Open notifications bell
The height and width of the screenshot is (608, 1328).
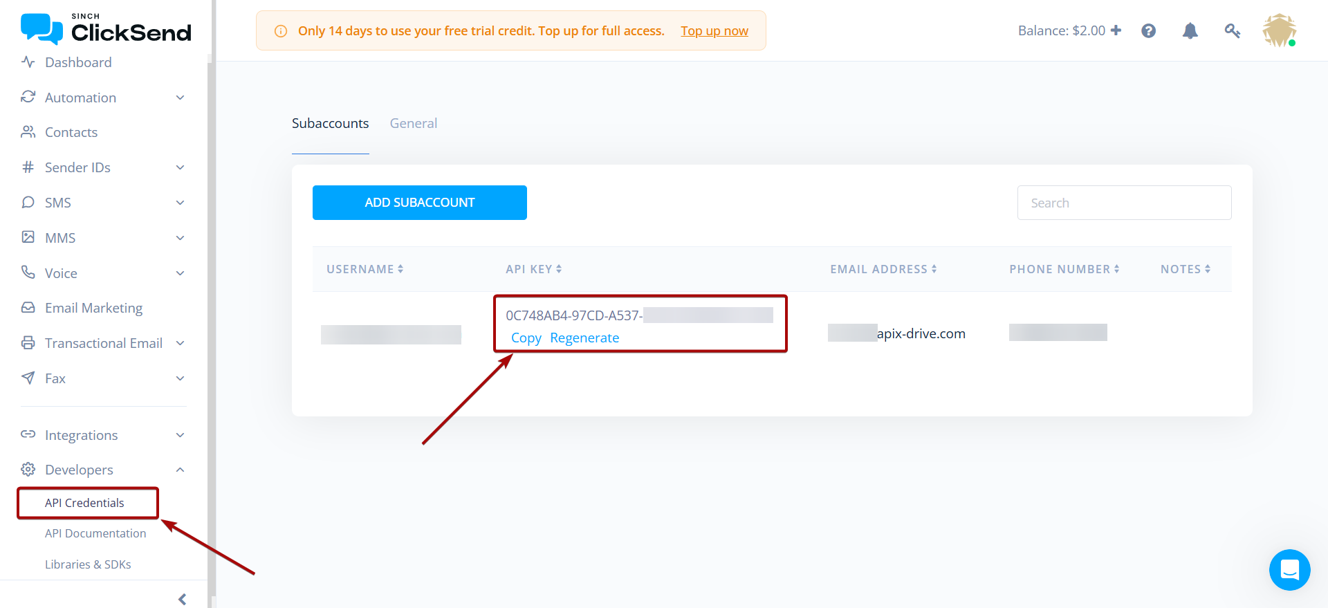coord(1190,30)
